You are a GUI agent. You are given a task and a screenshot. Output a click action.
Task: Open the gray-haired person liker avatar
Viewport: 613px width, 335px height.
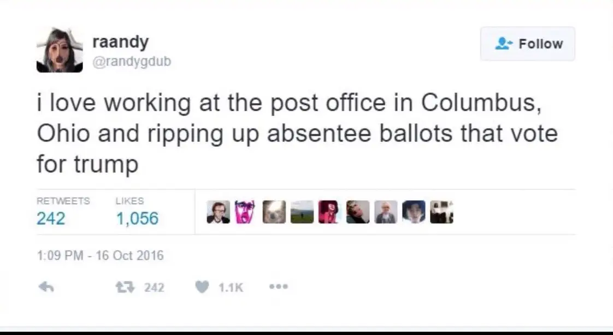[x=386, y=212]
